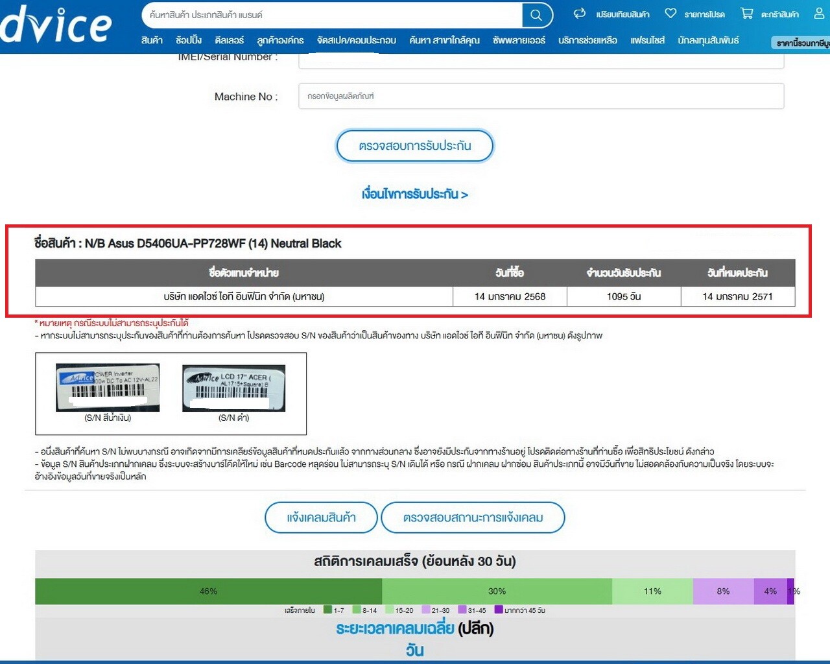Open the ดีลเลอร์ menu
The image size is (830, 664).
(x=230, y=40)
